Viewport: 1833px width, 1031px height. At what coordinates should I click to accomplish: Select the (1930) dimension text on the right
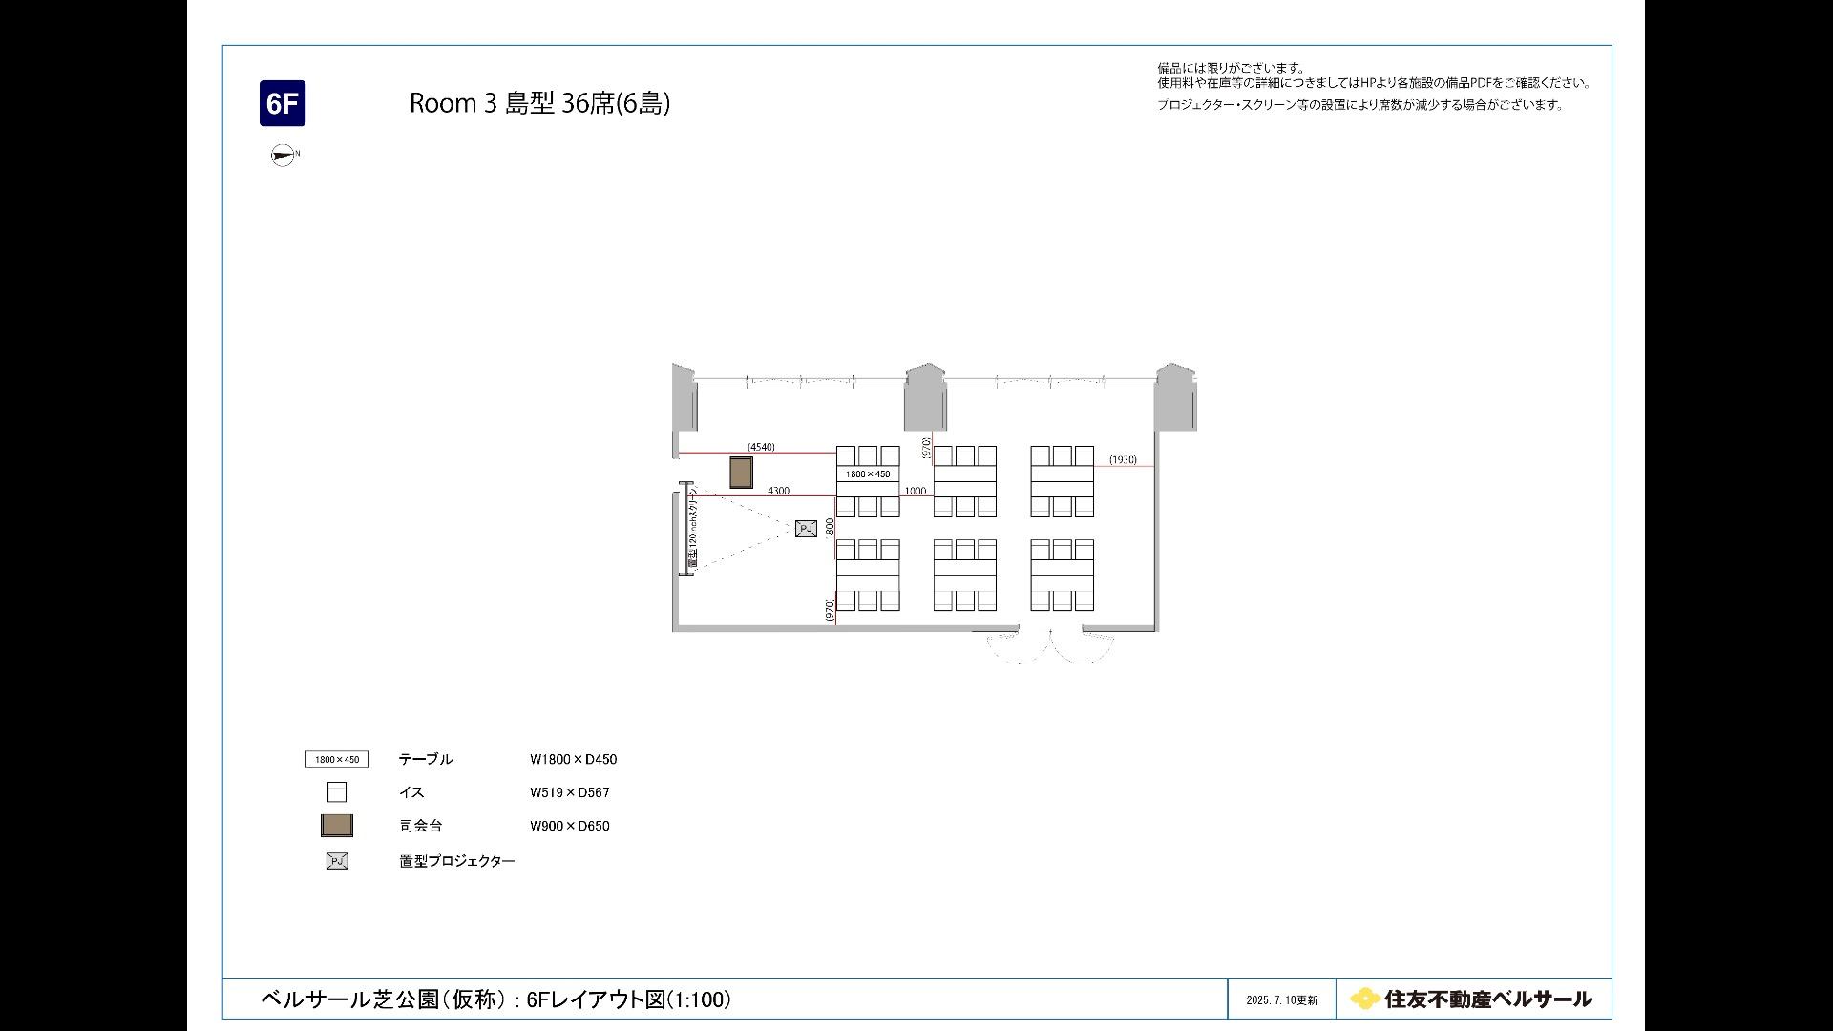coord(1124,459)
